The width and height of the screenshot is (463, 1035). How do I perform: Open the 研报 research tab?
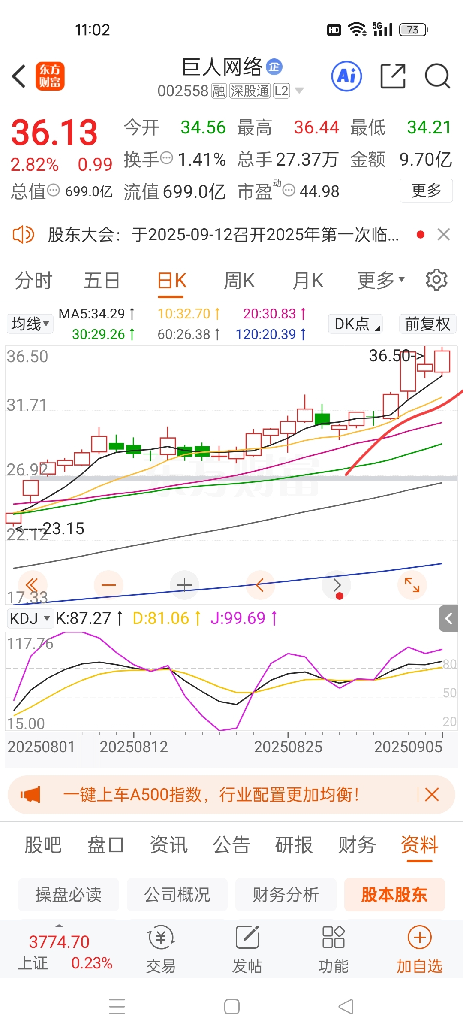(294, 845)
